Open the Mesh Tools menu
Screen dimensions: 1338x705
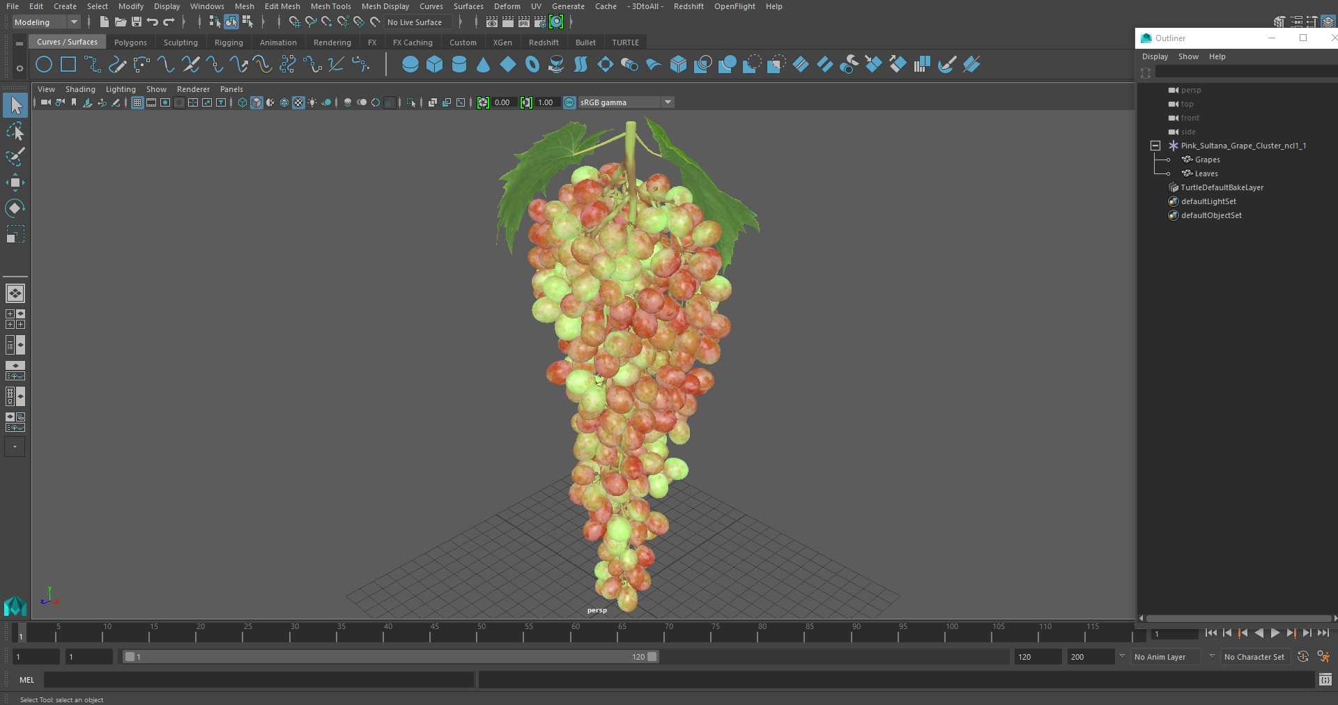pyautogui.click(x=330, y=6)
